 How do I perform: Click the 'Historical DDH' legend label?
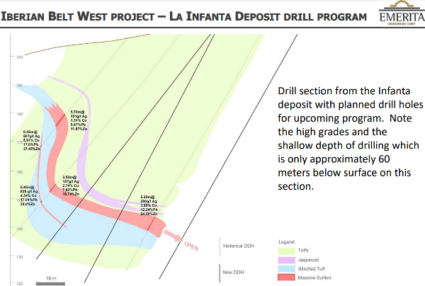click(x=239, y=246)
